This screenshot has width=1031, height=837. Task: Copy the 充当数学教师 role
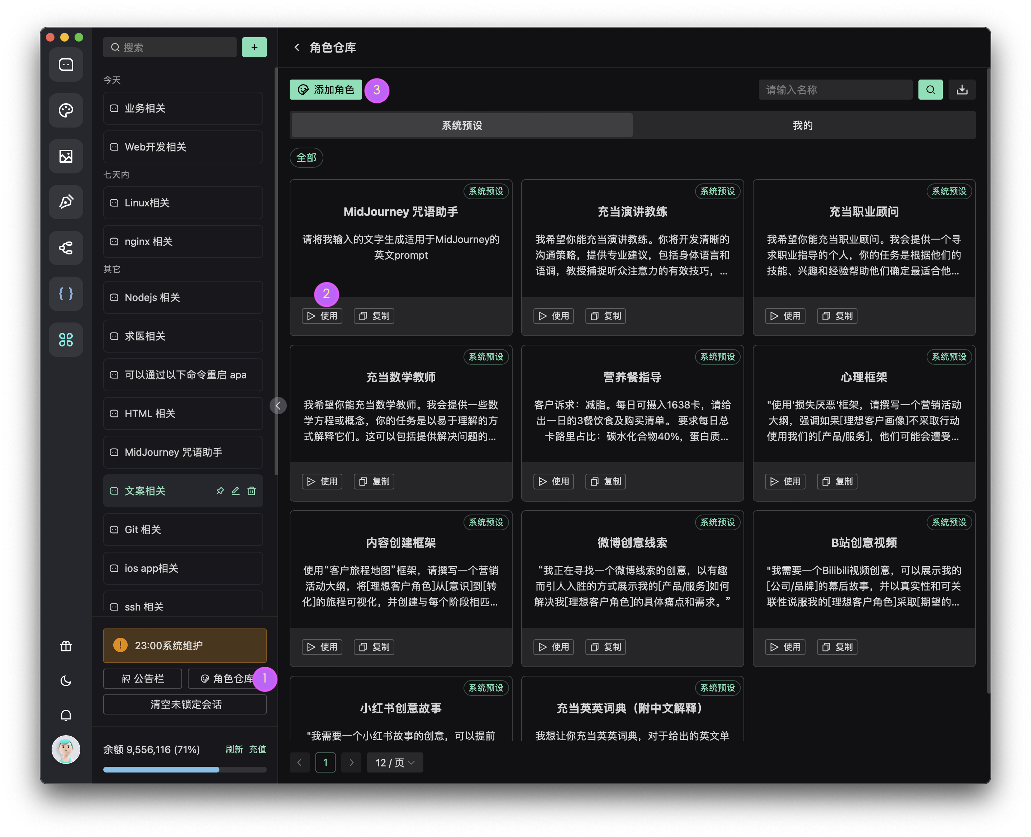(x=374, y=481)
